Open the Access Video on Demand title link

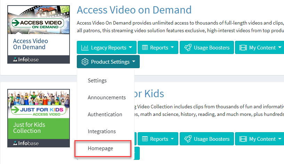point(134,10)
